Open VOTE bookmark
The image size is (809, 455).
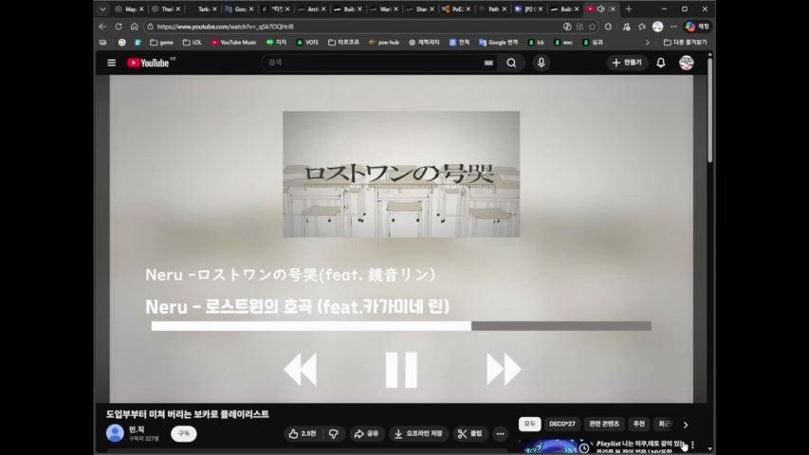click(x=307, y=43)
